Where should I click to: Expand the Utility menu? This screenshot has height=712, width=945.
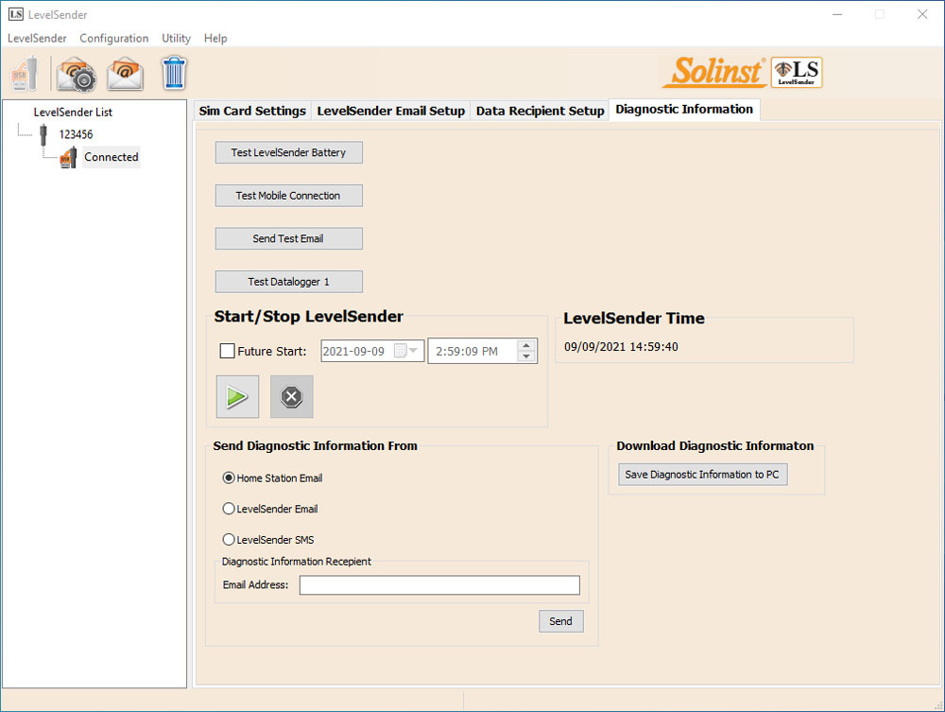pos(176,38)
